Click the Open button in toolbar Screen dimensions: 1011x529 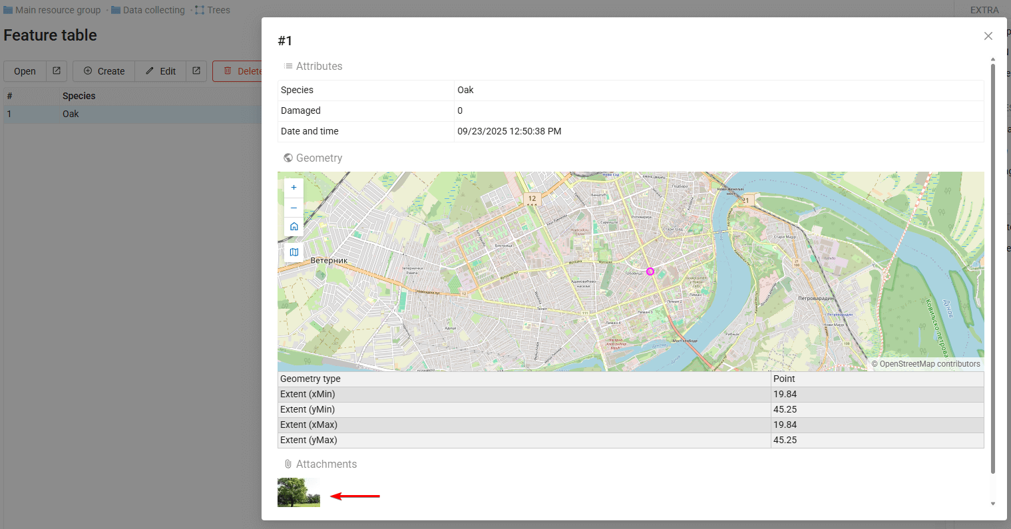click(x=25, y=71)
